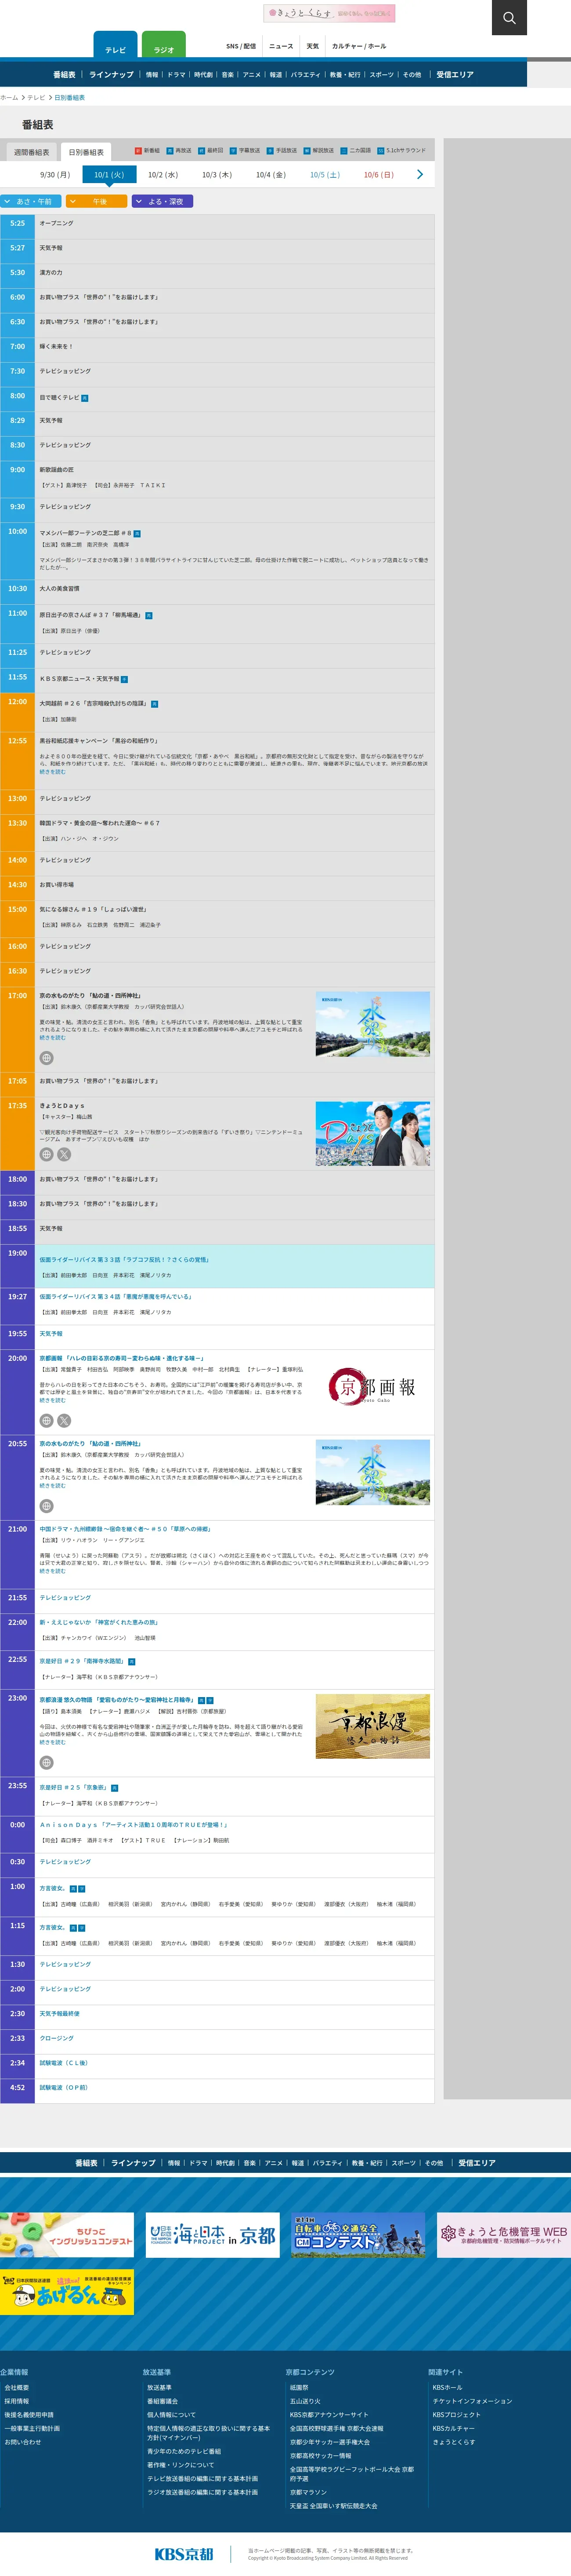
Task: Select the 10/3 (木) date
Action: point(217,174)
